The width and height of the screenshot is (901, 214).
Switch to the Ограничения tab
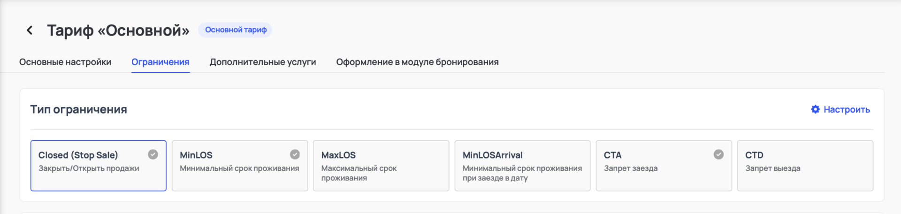[160, 62]
